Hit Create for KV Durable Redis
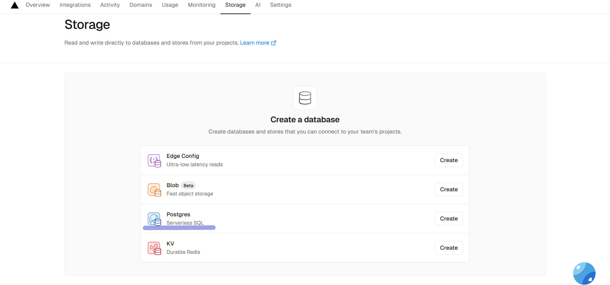Viewport: 610px width, 285px height. pyautogui.click(x=449, y=248)
